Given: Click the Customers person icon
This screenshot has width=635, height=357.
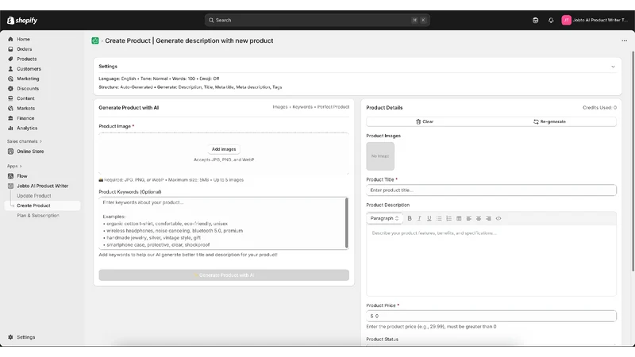Looking at the screenshot, I should 10,69.
